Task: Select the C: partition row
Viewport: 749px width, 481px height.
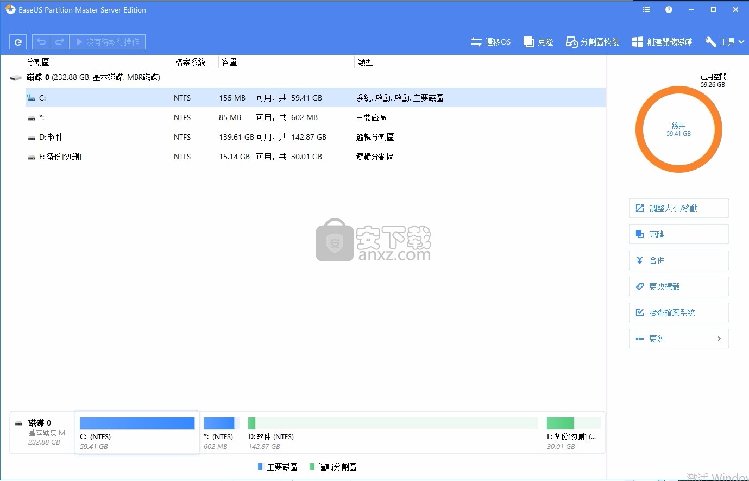Action: point(315,98)
